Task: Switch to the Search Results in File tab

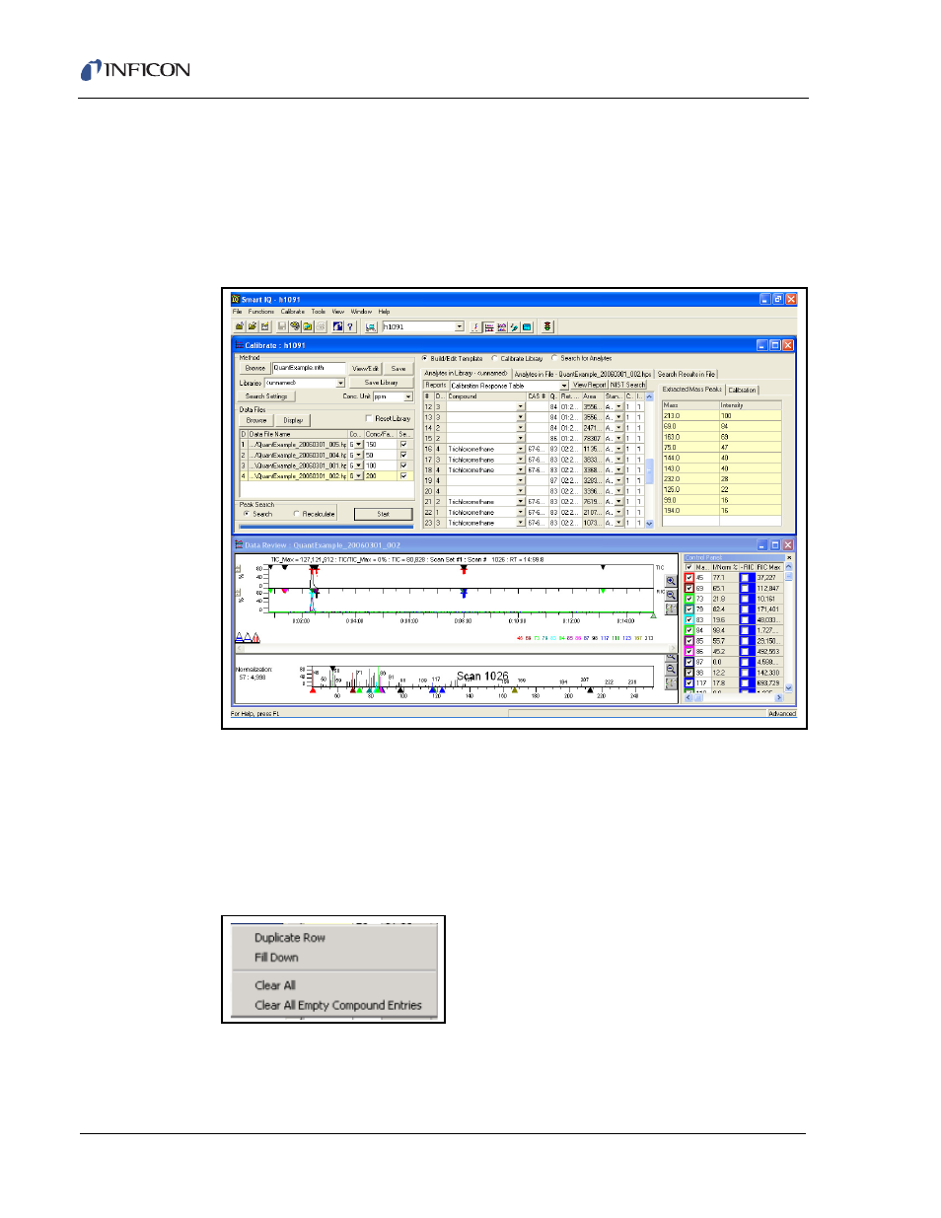Action: click(x=687, y=374)
